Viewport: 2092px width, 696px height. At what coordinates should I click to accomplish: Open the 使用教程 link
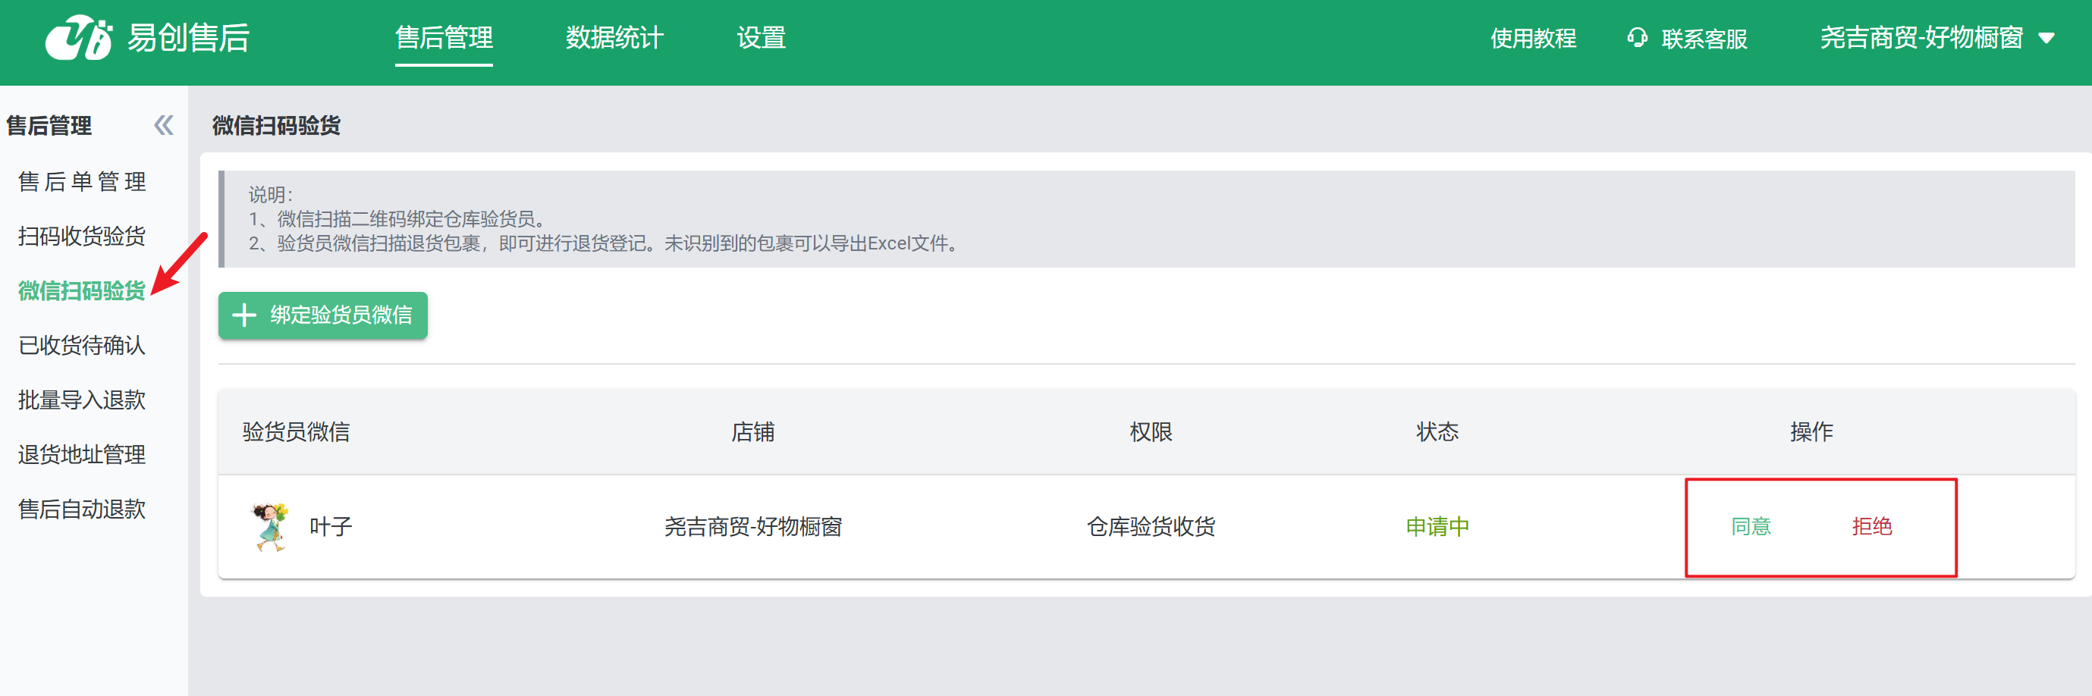pos(1532,38)
